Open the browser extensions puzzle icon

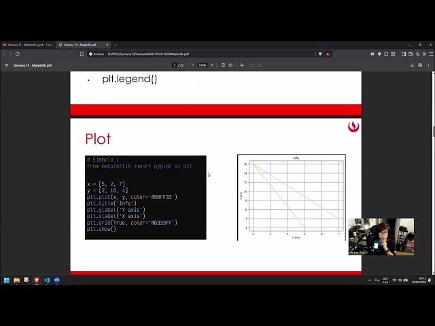click(x=386, y=54)
